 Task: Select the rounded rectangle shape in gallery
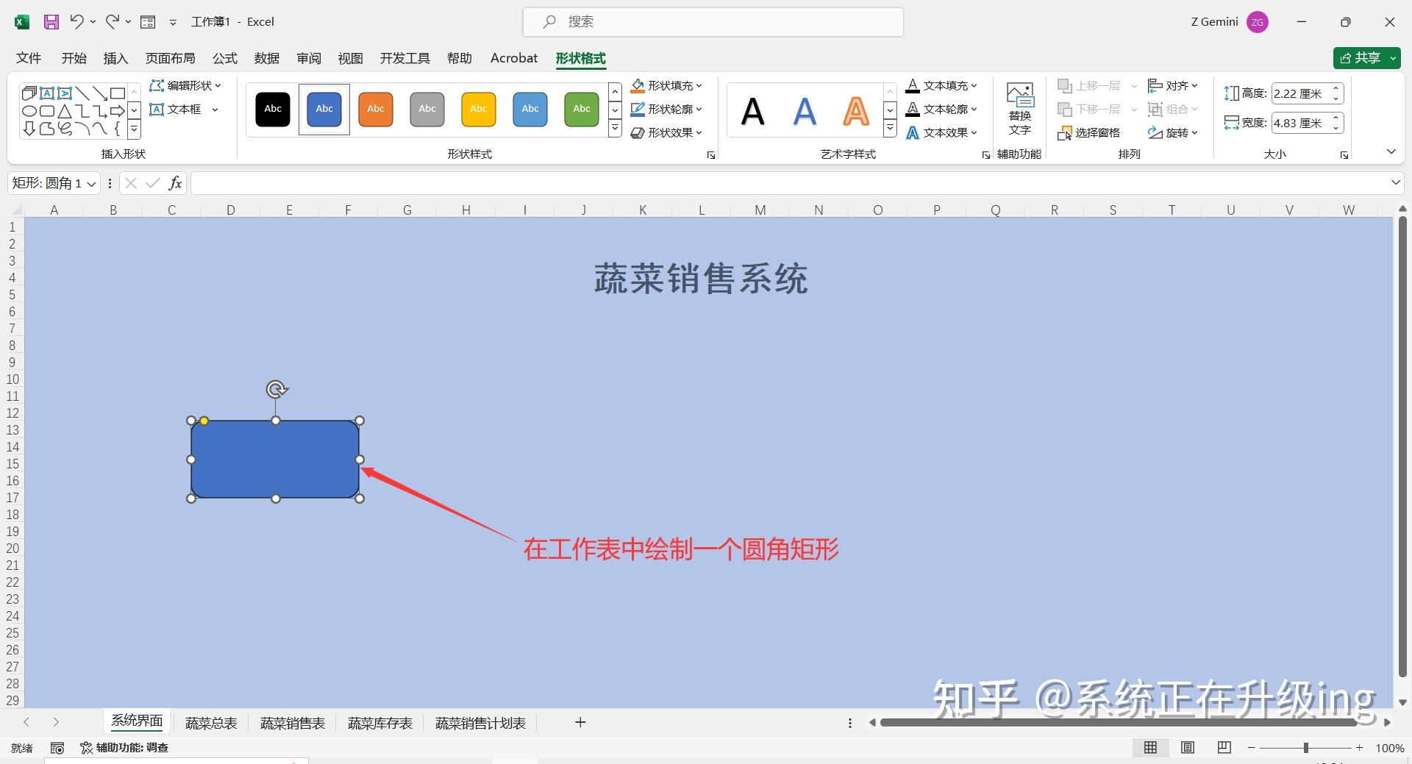tap(47, 111)
